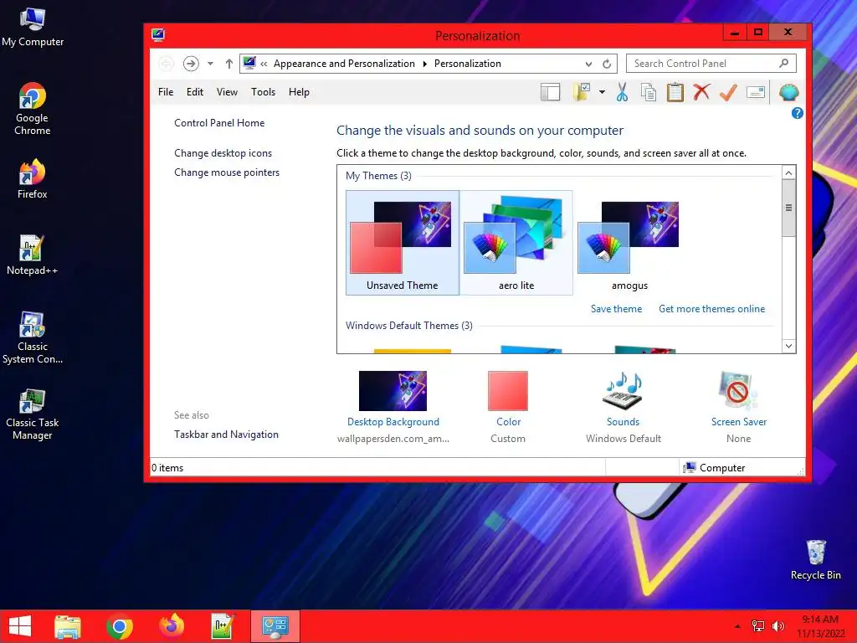Click the grayed Back navigation arrow
Image resolution: width=857 pixels, height=643 pixels.
[167, 64]
